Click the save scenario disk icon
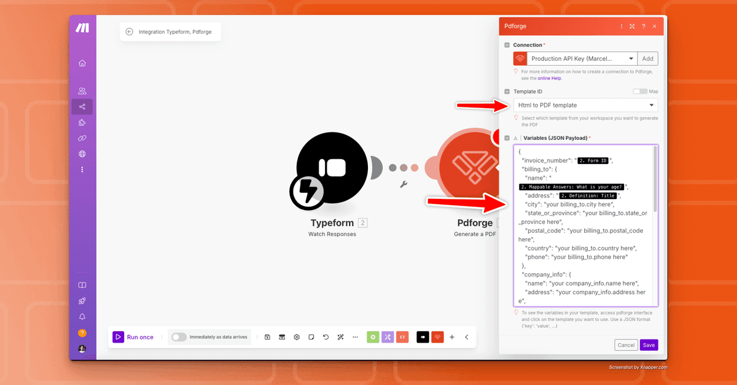Viewport: 737px width, 385px height. point(268,337)
